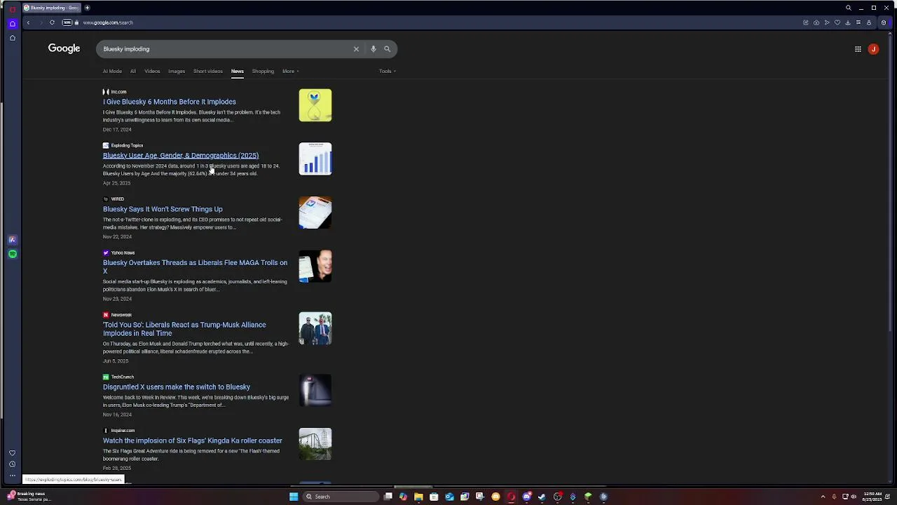Click the Yahoo News article thumbnail
This screenshot has height=505, width=897.
(315, 267)
